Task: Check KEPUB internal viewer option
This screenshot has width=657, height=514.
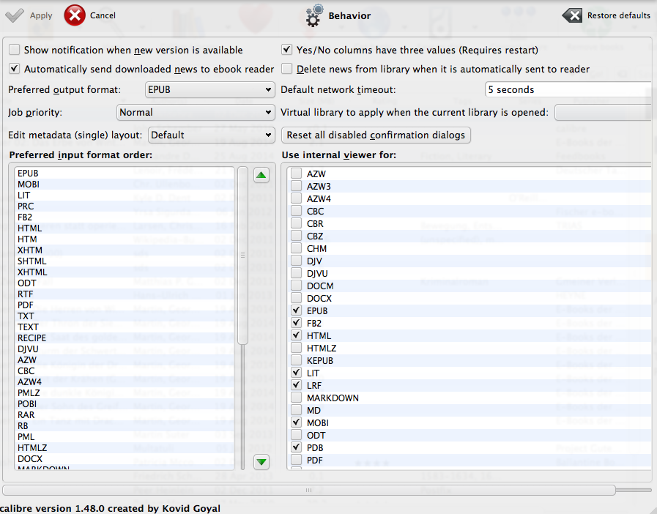Action: click(x=296, y=360)
